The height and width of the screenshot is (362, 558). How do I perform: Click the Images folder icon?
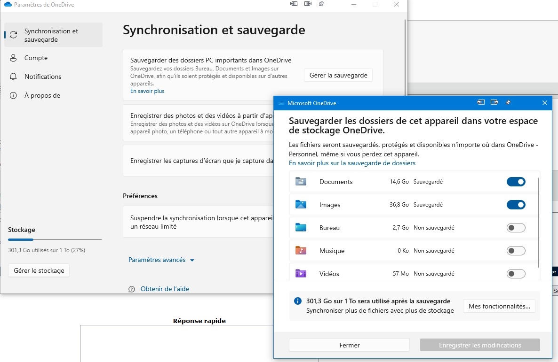point(301,205)
